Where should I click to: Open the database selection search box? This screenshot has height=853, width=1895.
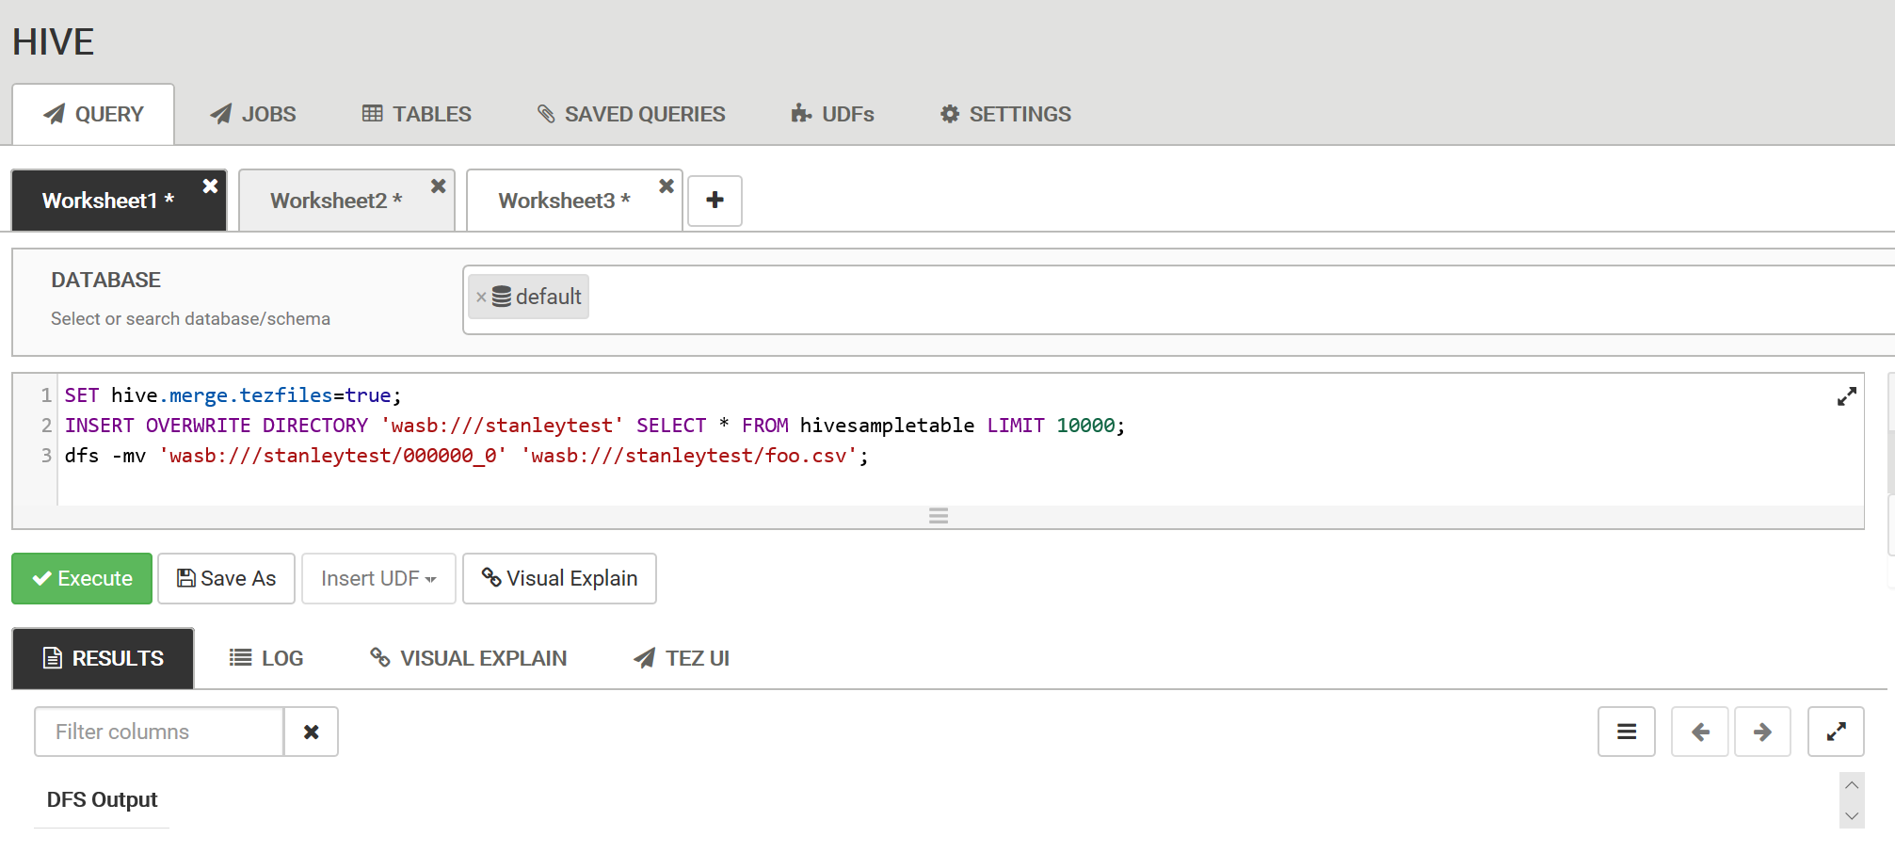[x=1224, y=299]
